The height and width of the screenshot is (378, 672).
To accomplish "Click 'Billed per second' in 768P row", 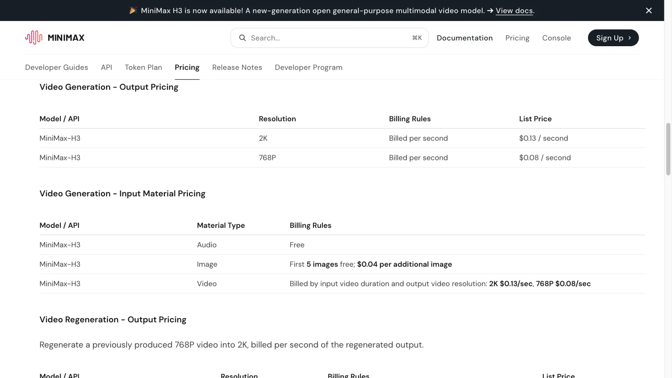I will [x=418, y=157].
